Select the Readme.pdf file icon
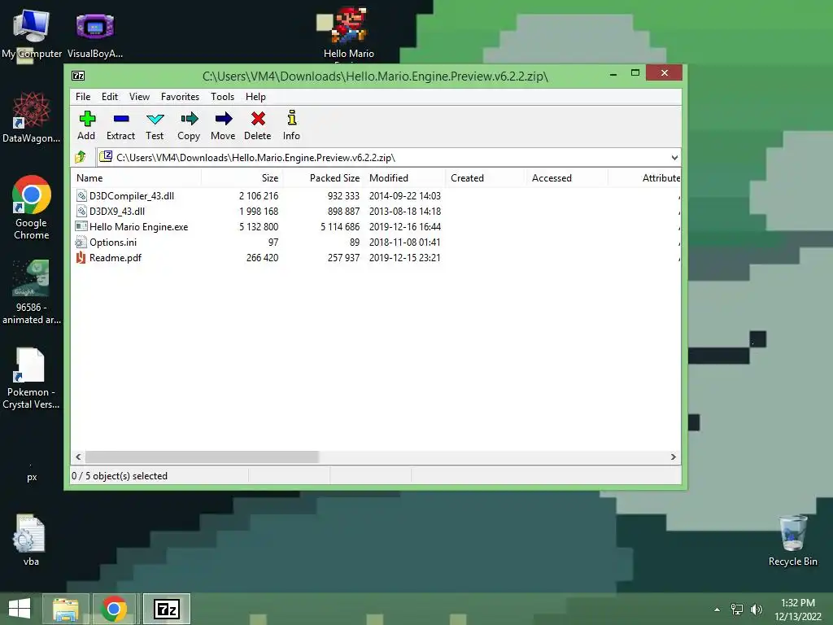This screenshot has width=833, height=625. click(81, 258)
